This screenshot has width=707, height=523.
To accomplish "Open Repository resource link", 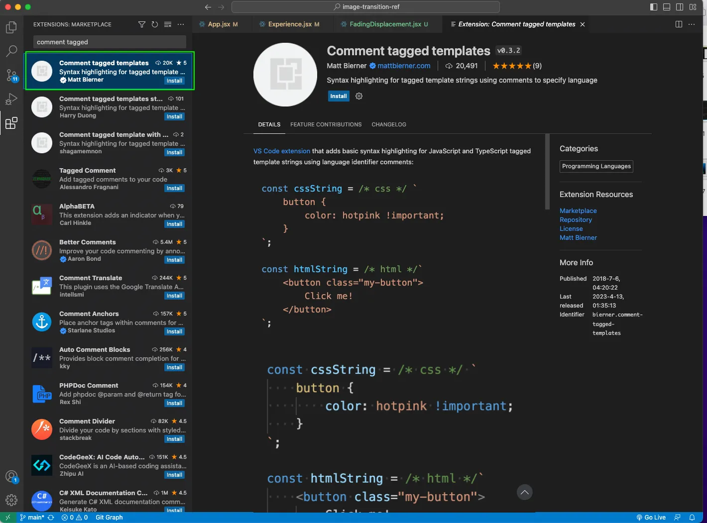I will click(x=576, y=219).
